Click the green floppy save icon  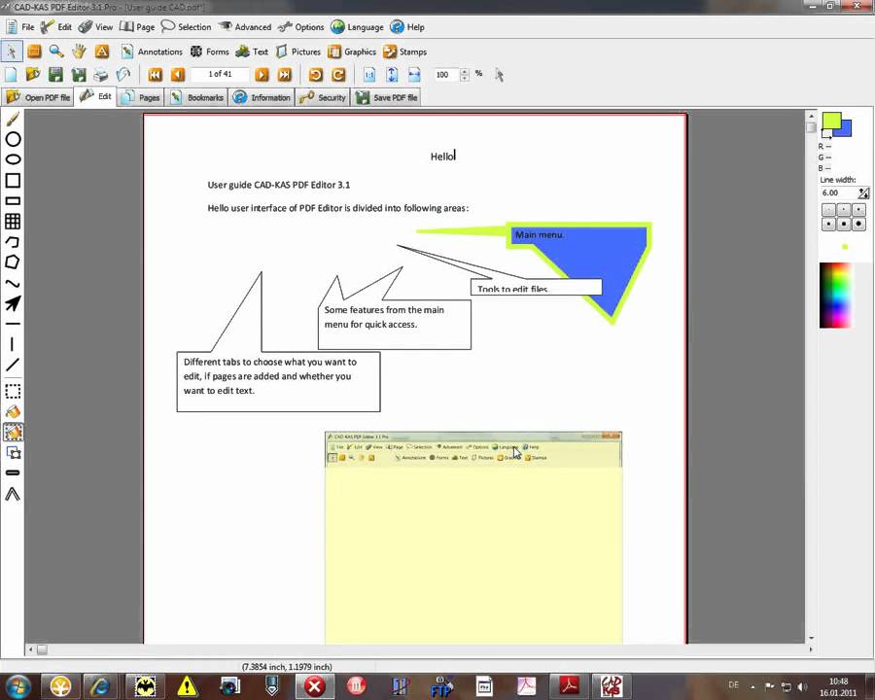pos(55,74)
